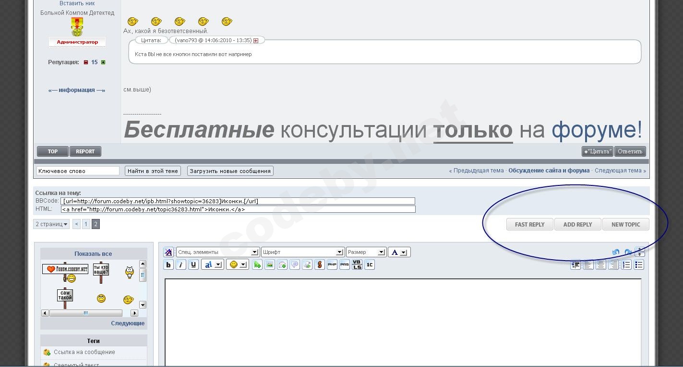The image size is (683, 367).
Task: Open the Спец. элементы dropdown
Action: (x=218, y=252)
